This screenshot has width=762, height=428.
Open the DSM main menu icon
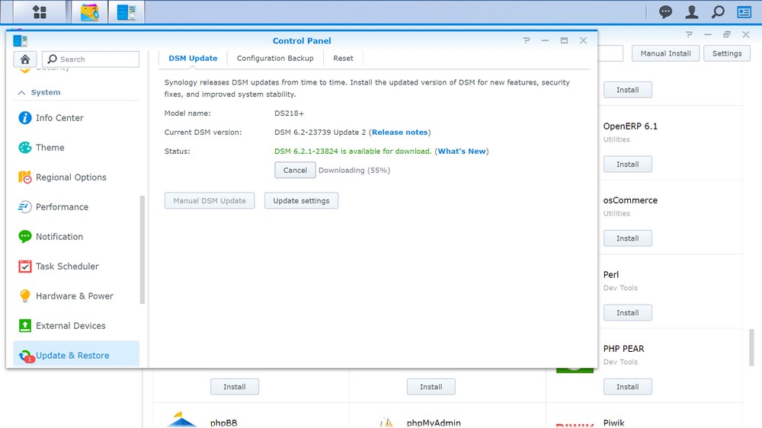tap(40, 11)
